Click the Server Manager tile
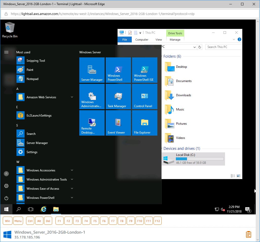 pos(92,70)
